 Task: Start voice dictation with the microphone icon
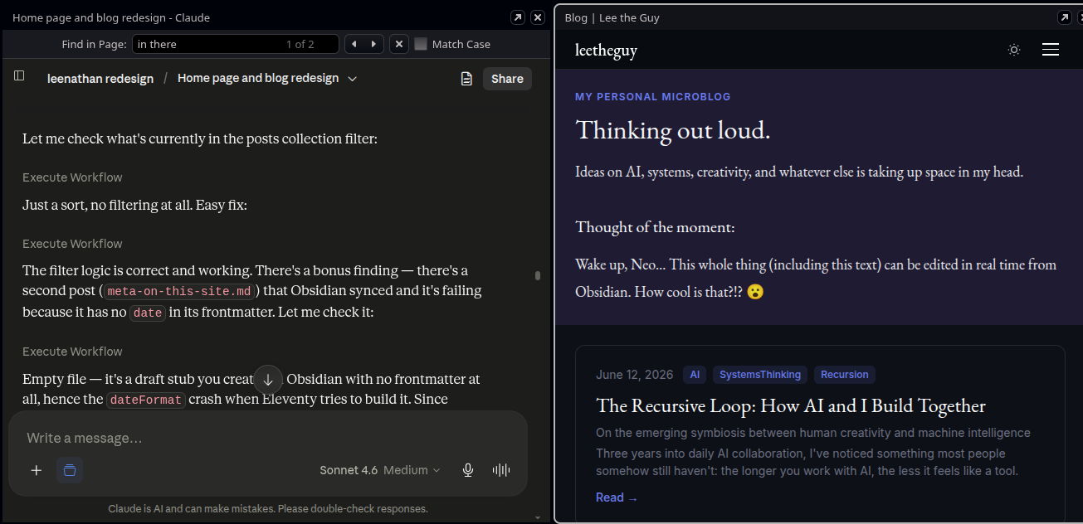(468, 470)
